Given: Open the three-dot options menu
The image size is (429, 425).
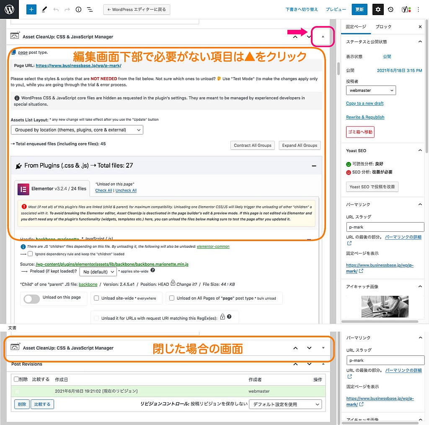Looking at the screenshot, I should [418, 9].
